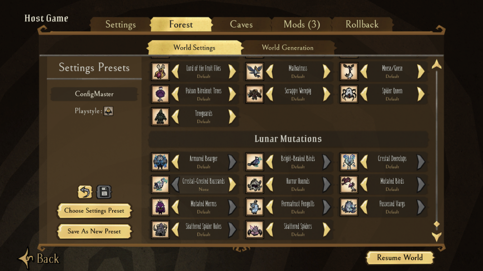Click the Playstyle icon under ConfigMaster
The image size is (483, 271).
coord(108,111)
